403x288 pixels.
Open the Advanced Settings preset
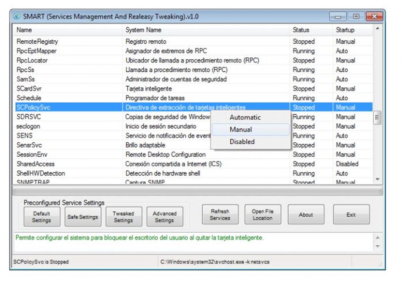(165, 216)
